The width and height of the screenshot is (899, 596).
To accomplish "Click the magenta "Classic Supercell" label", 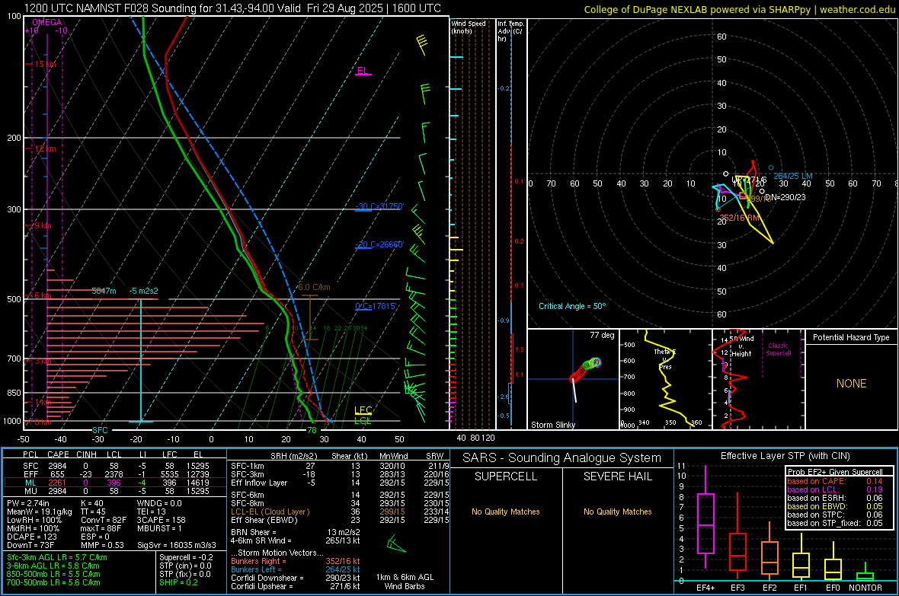I will pyautogui.click(x=779, y=349).
